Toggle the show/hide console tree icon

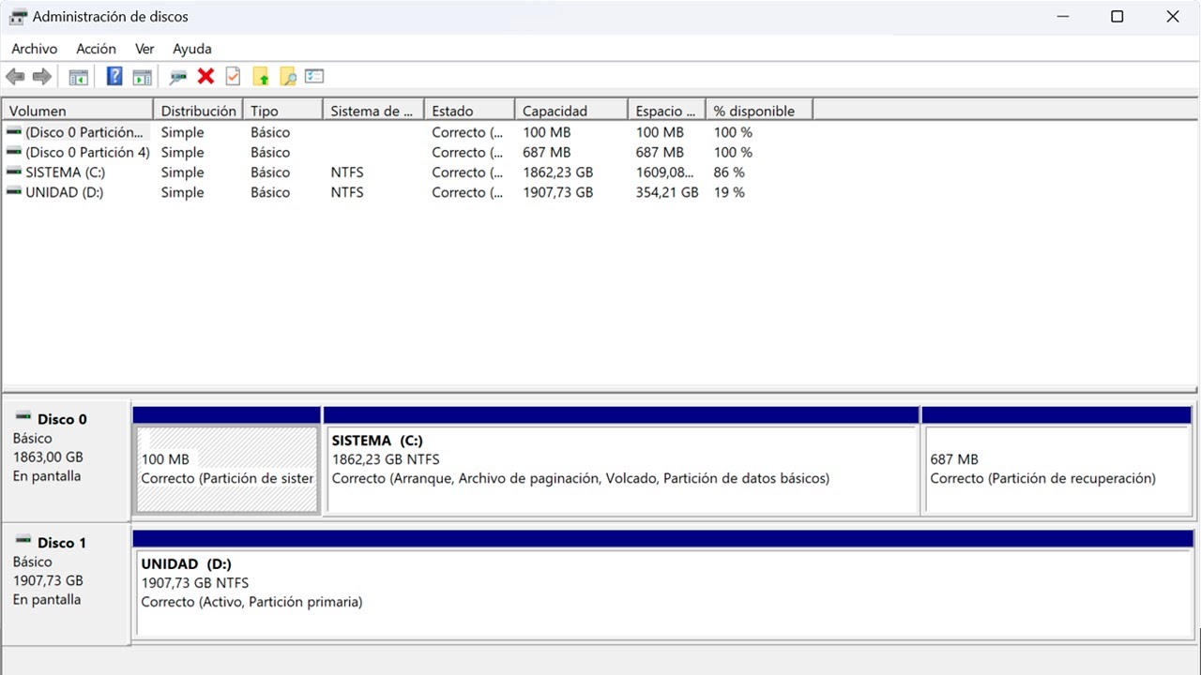(79, 77)
